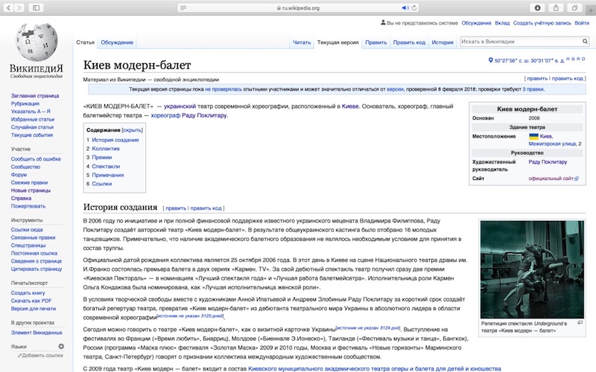Open Межигорская улица link in infobox
596x372 pixels.
(x=552, y=144)
